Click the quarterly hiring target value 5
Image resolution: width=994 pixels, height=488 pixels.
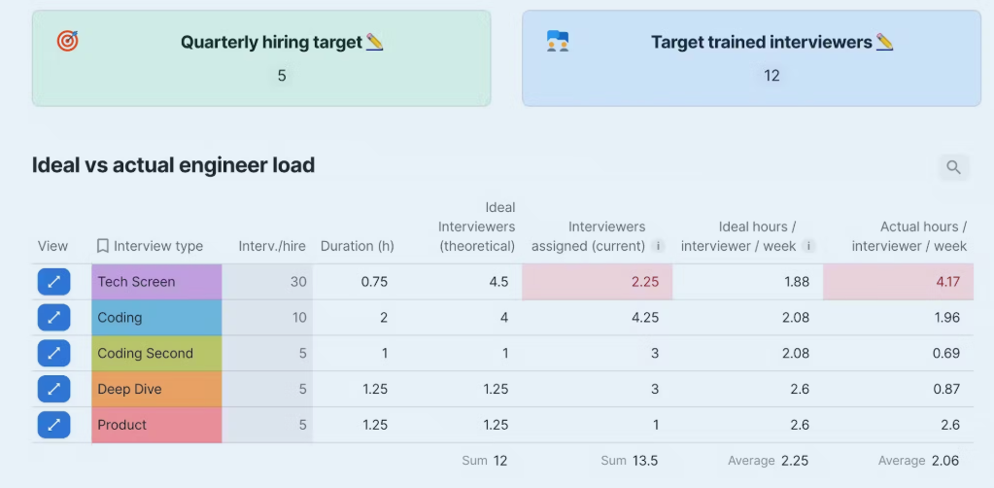tap(282, 75)
